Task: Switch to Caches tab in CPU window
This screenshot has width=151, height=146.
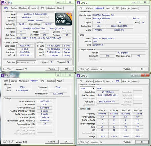Action: [14, 8]
